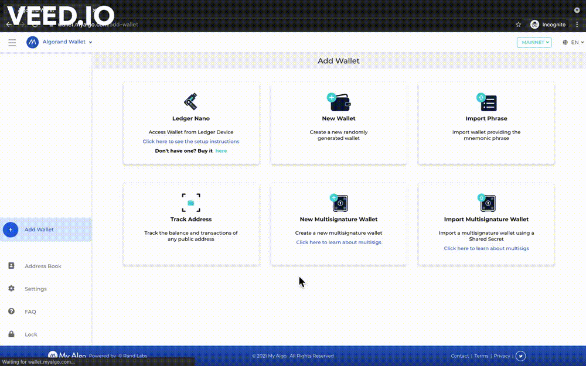Open the EN language dropdown

577,42
